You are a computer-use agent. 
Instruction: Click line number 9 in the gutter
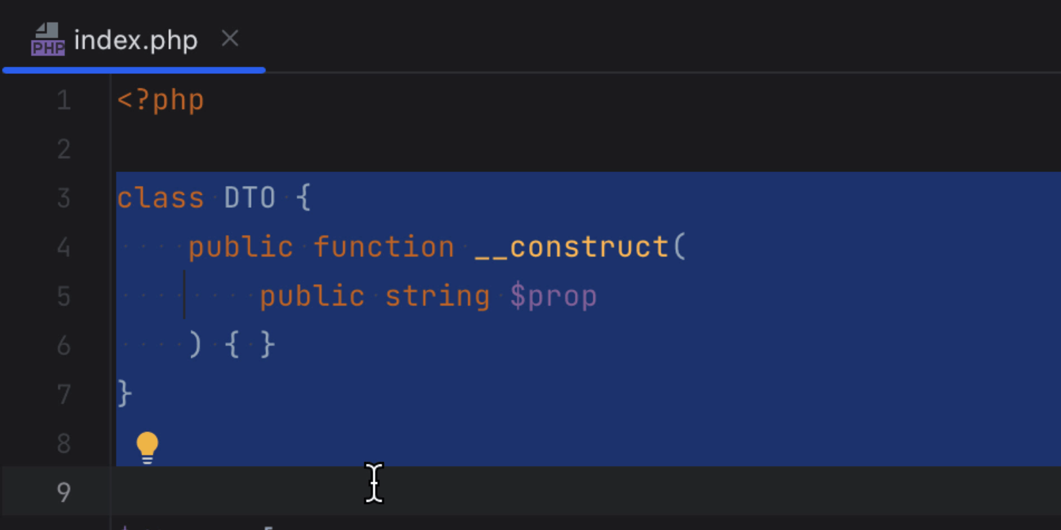coord(64,492)
